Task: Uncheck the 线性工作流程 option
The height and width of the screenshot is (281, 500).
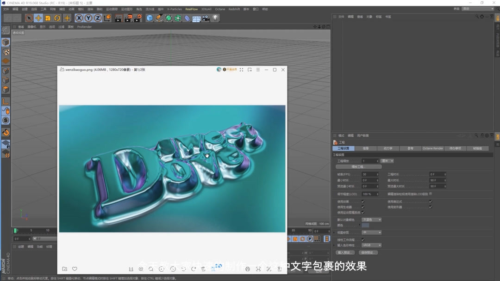Action: pyautogui.click(x=362, y=239)
